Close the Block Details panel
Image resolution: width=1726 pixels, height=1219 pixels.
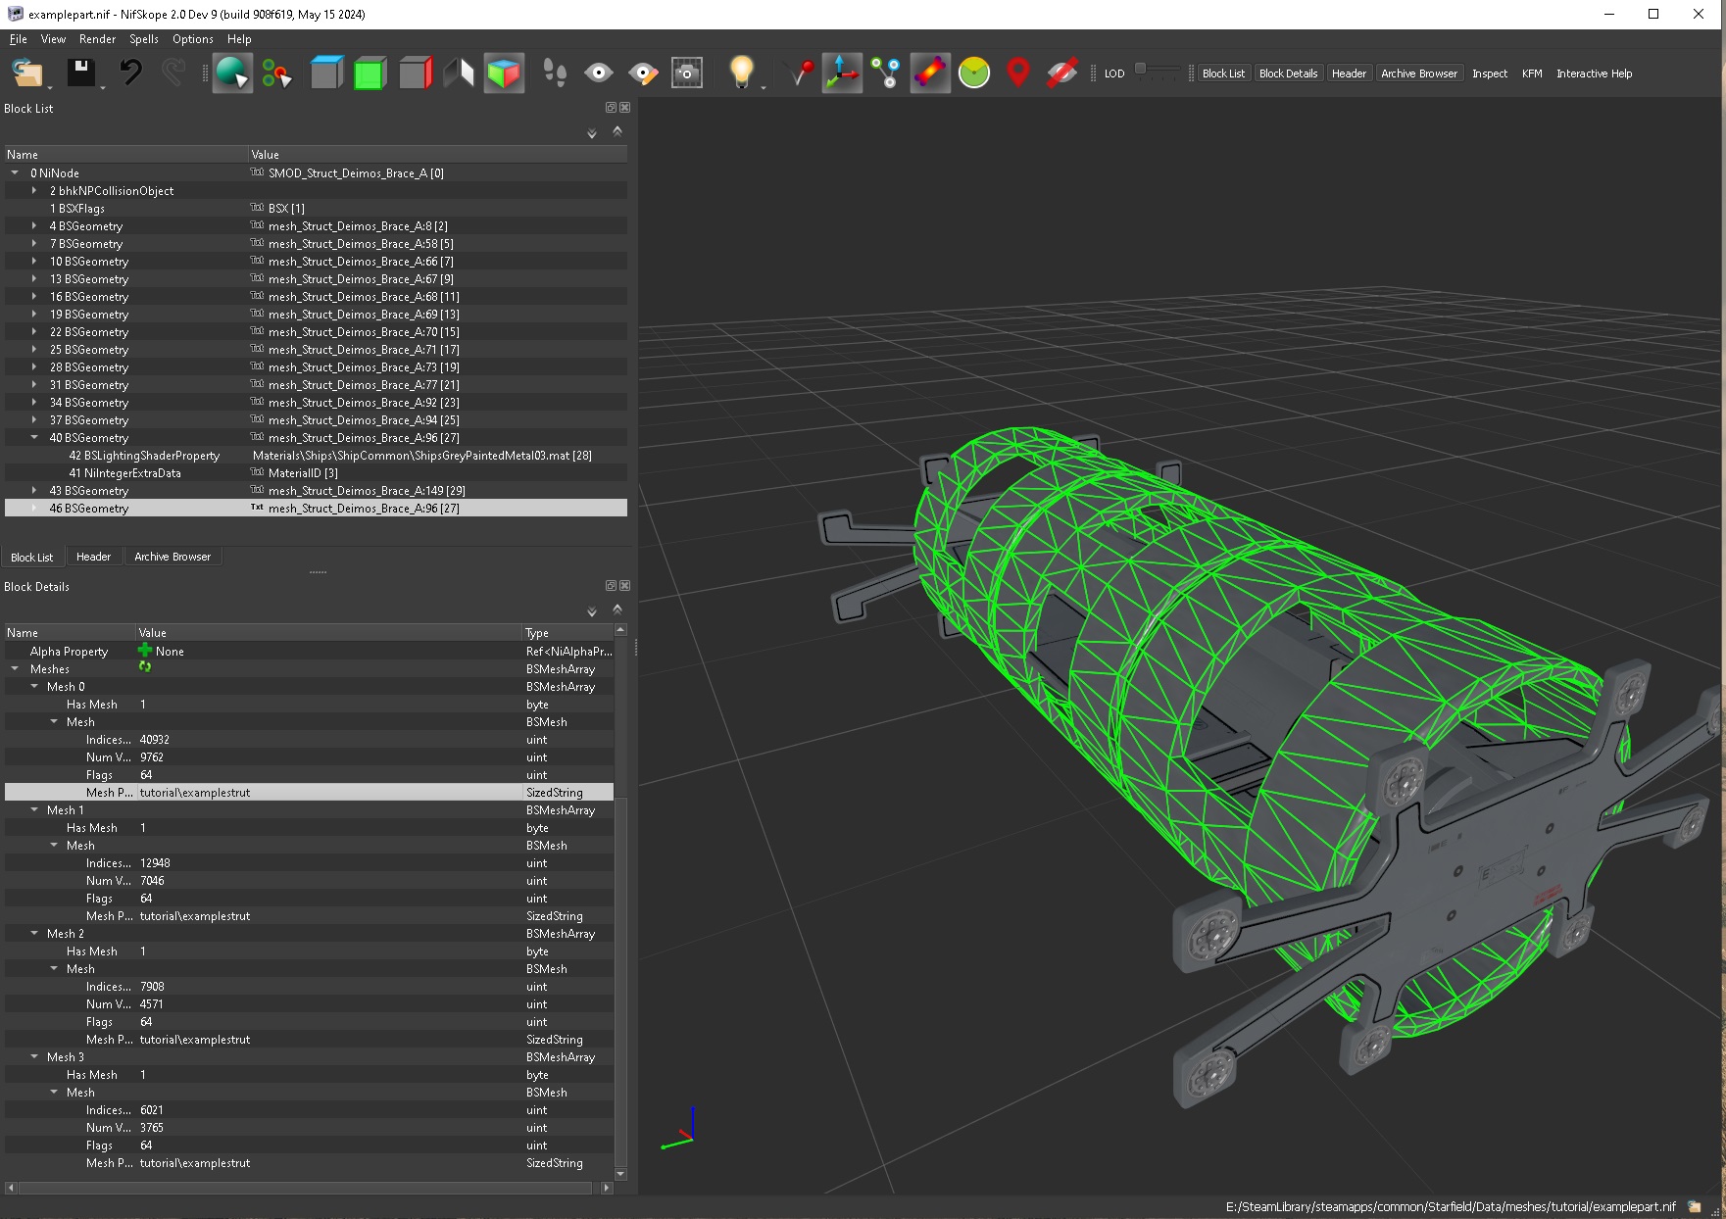pos(624,586)
